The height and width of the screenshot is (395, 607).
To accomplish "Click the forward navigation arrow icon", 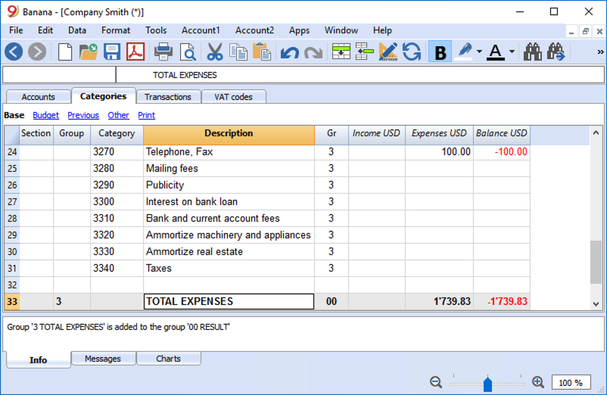I will pyautogui.click(x=37, y=52).
